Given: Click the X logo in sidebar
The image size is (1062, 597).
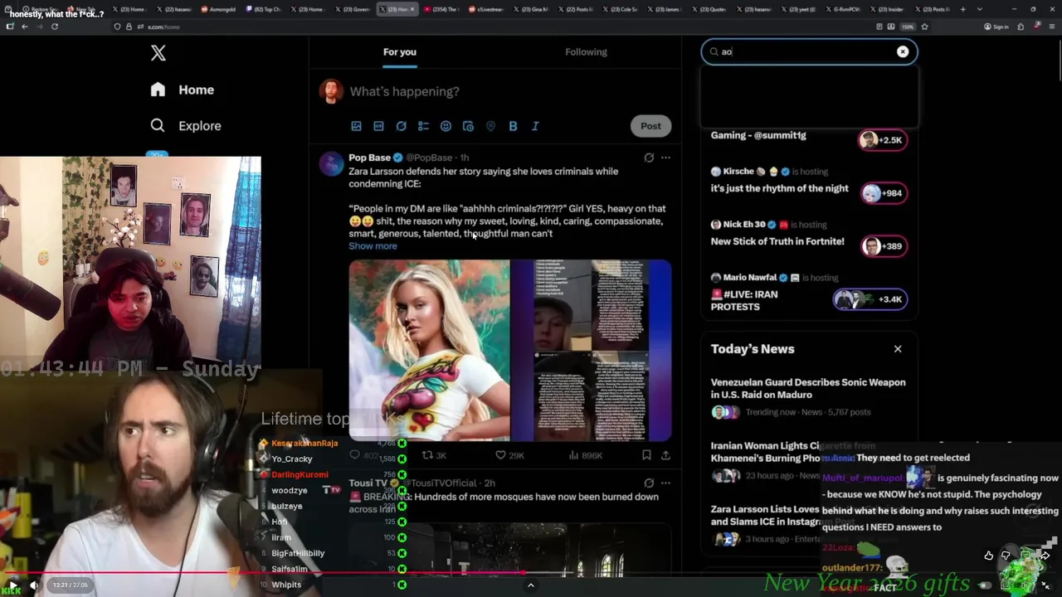Looking at the screenshot, I should tap(158, 53).
